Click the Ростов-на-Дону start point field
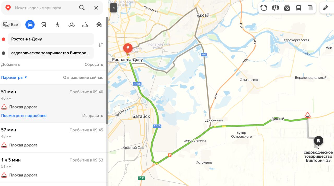Viewport: 334px width, 186px height. pos(51,39)
